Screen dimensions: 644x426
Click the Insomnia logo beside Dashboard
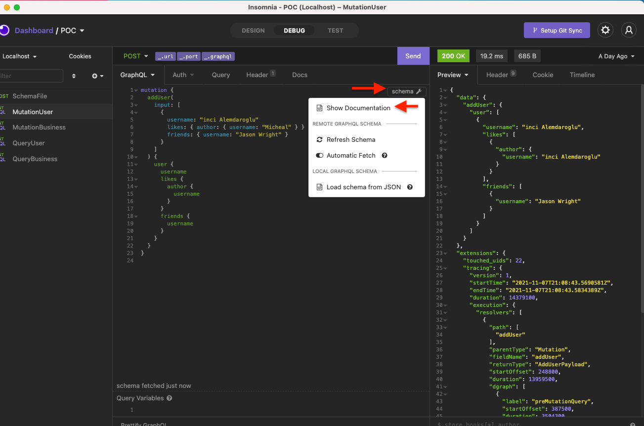pos(5,30)
